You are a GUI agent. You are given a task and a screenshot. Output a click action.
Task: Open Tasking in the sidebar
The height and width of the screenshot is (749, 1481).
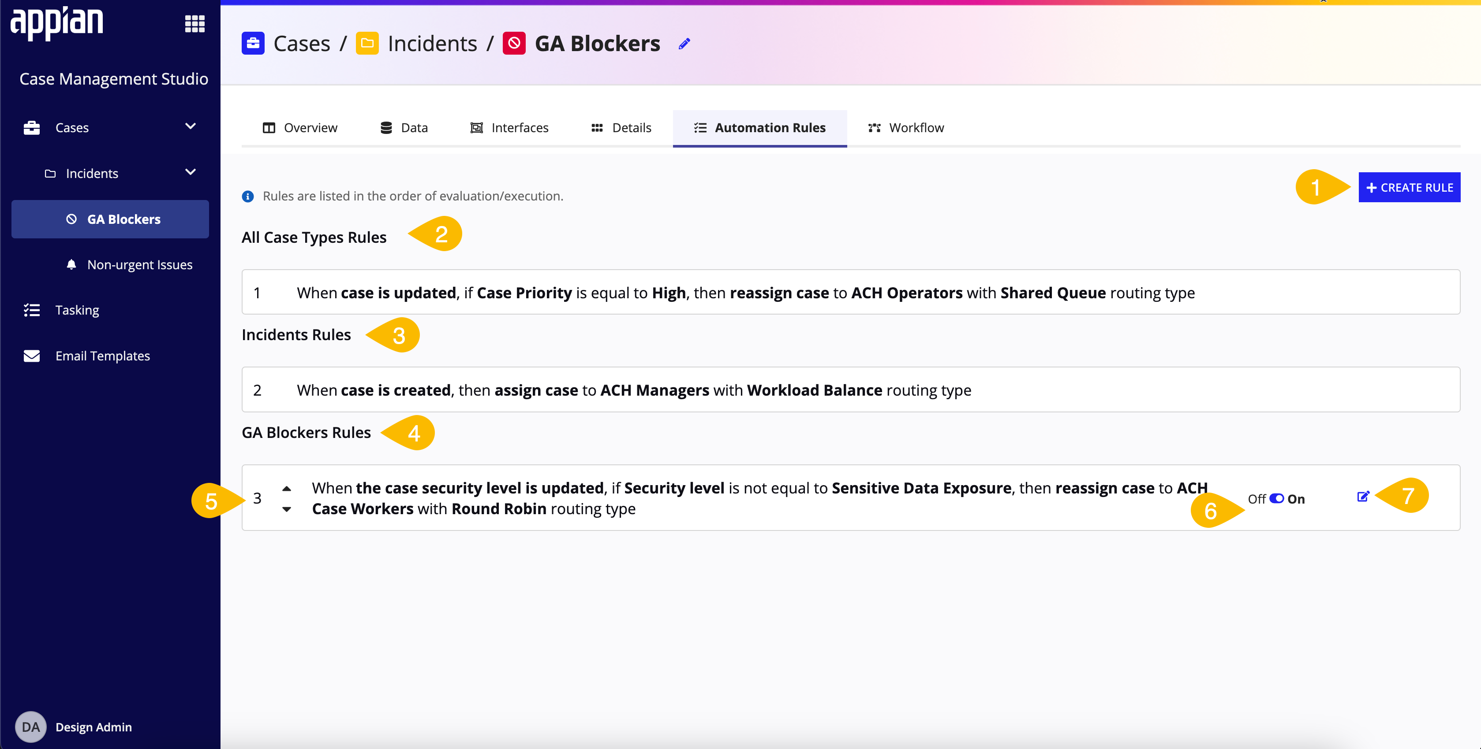(x=77, y=310)
